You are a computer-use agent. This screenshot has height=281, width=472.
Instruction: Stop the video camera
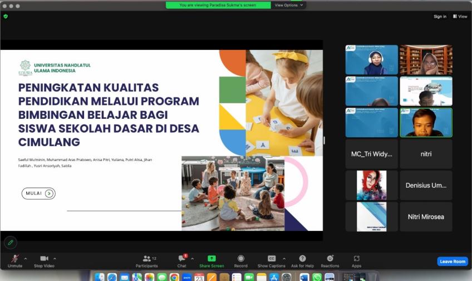44,261
